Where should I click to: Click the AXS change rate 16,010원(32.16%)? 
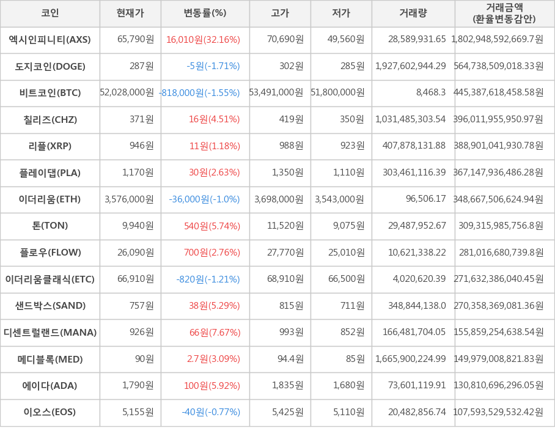click(203, 40)
